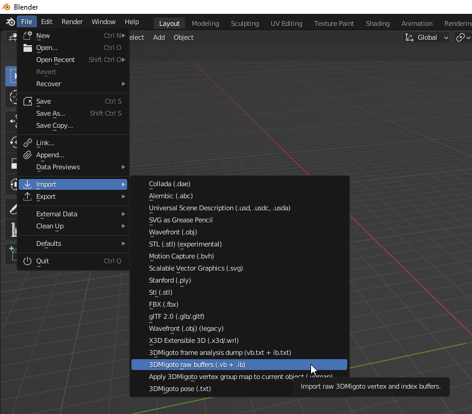Switch to the UV Editing workspace tab
Viewport: 472px width, 414px height.
click(286, 24)
